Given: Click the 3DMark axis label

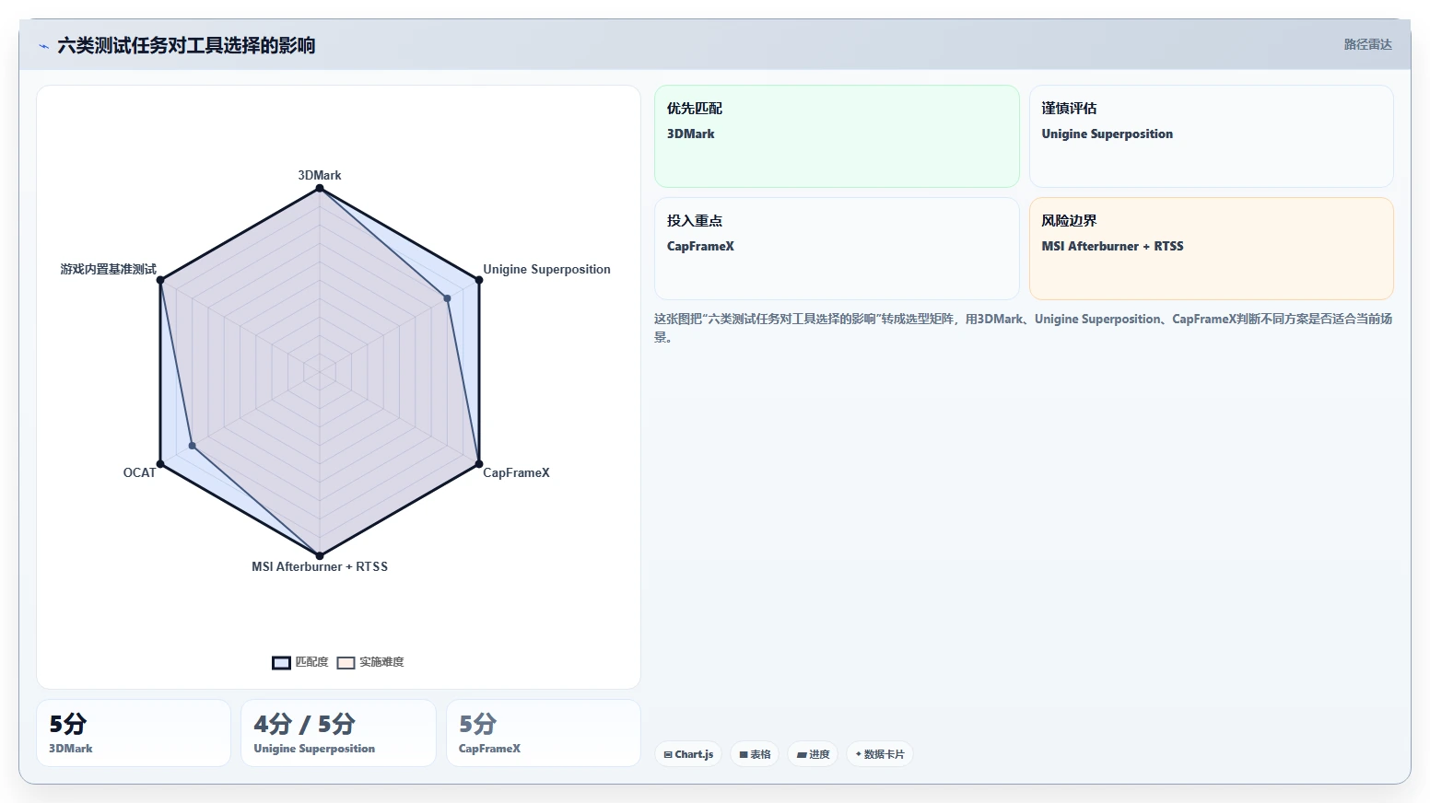Looking at the screenshot, I should [320, 175].
